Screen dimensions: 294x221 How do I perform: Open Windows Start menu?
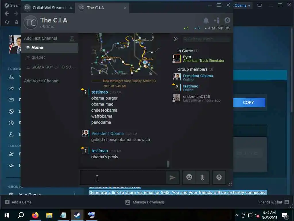pyautogui.click(x=7, y=215)
